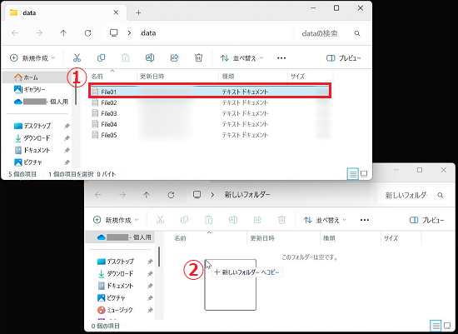Click Forward arrow in data window
The height and width of the screenshot is (334, 458).
[x=39, y=33]
